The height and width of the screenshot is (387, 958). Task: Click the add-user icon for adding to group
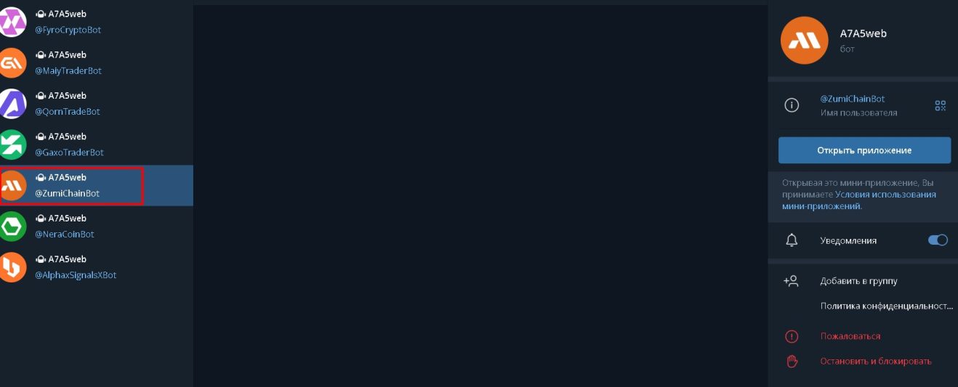[x=792, y=281]
